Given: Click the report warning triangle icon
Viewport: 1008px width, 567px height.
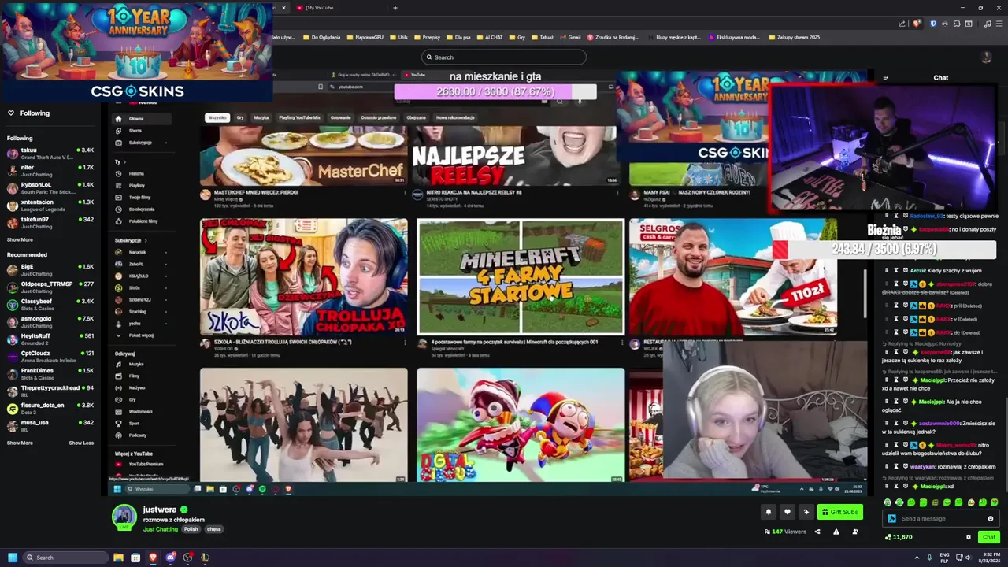Looking at the screenshot, I should [836, 532].
